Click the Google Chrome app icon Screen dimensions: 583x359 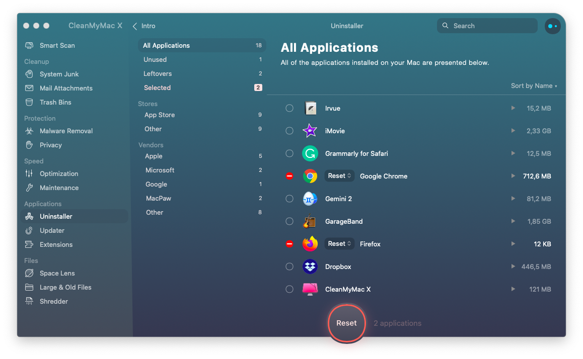(310, 176)
